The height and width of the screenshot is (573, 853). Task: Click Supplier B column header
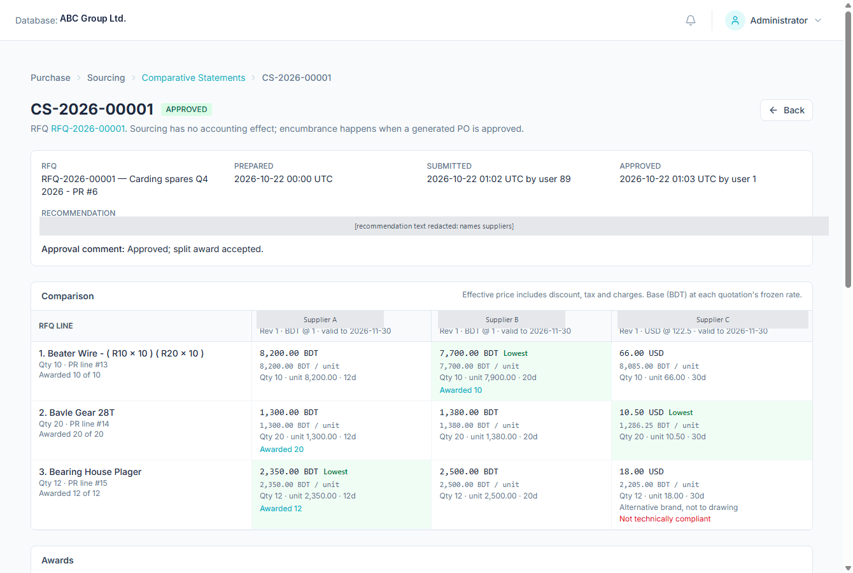[x=502, y=320]
